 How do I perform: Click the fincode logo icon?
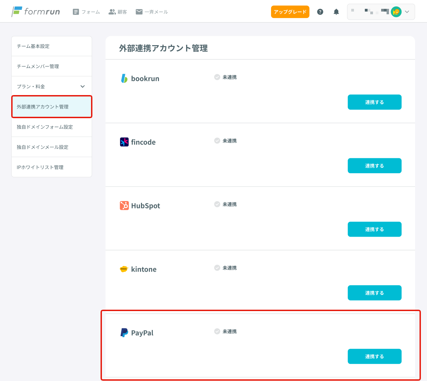pos(124,142)
